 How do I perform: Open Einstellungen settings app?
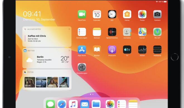pos(82,67)
